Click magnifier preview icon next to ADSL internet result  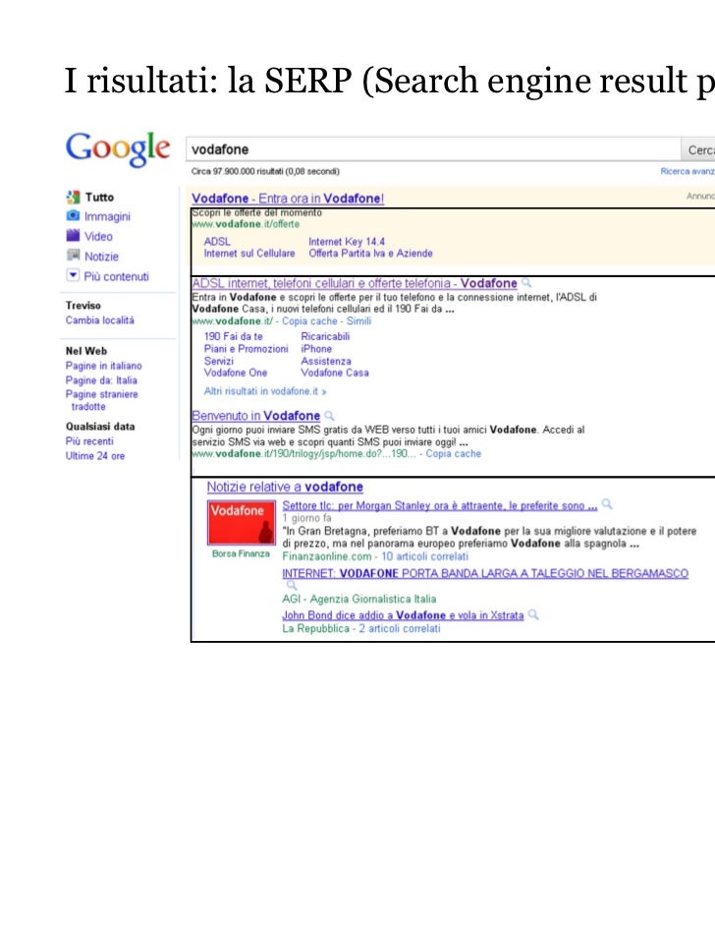(x=526, y=283)
